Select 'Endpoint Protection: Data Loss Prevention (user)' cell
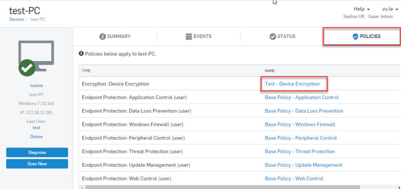The width and height of the screenshot is (401, 189). point(137,111)
